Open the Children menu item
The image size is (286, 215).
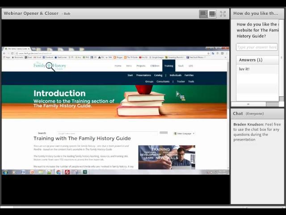point(155,66)
